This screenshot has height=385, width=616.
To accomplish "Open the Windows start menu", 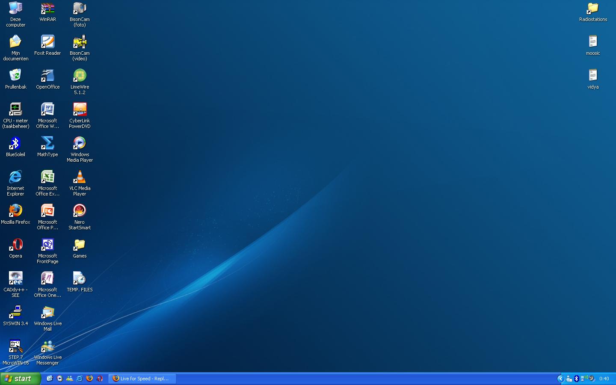I will coord(20,379).
